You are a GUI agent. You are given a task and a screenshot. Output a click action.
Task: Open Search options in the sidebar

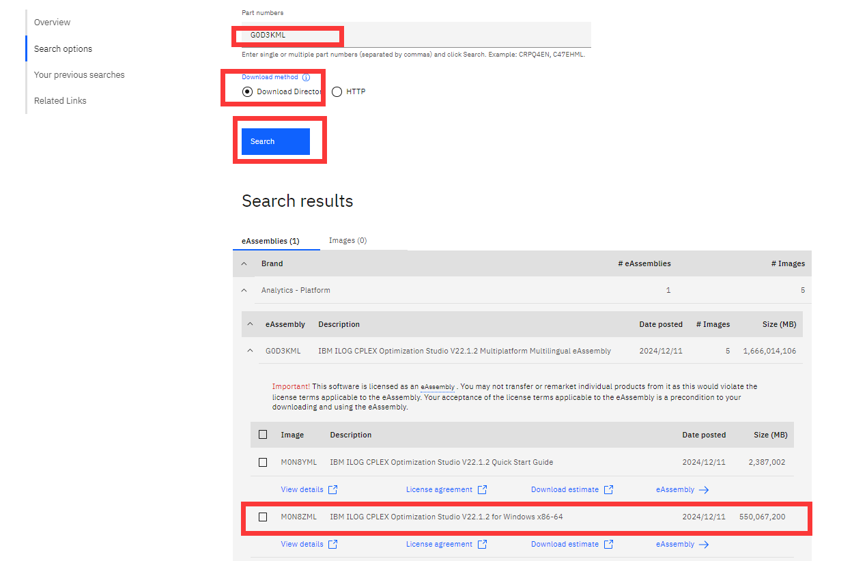click(x=63, y=49)
